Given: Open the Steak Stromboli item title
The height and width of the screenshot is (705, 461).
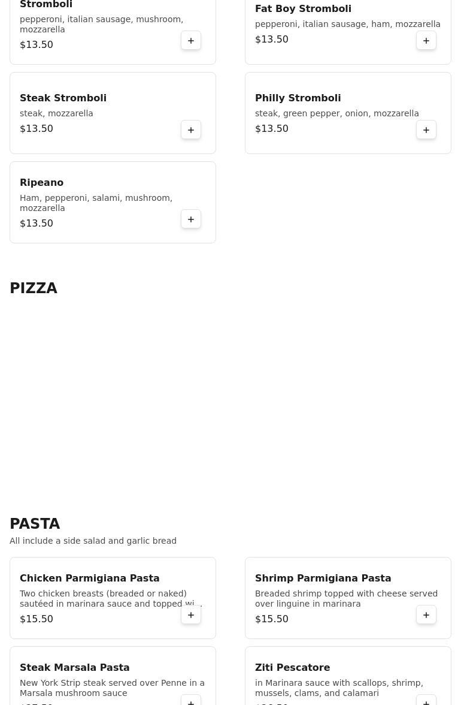Looking at the screenshot, I should (x=63, y=98).
